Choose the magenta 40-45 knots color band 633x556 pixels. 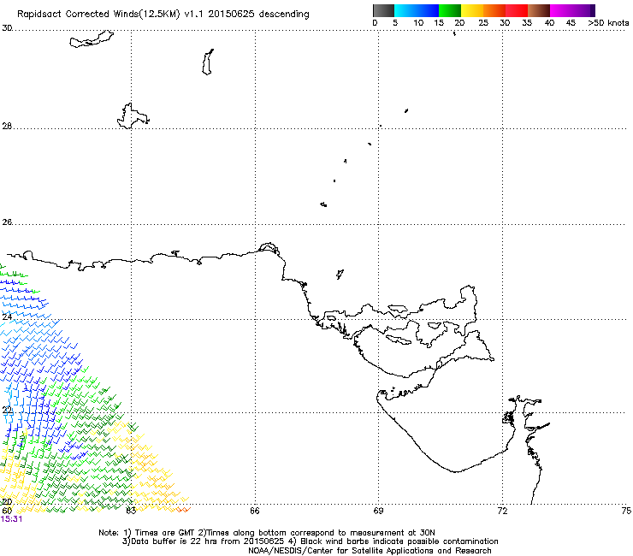[x=561, y=10]
